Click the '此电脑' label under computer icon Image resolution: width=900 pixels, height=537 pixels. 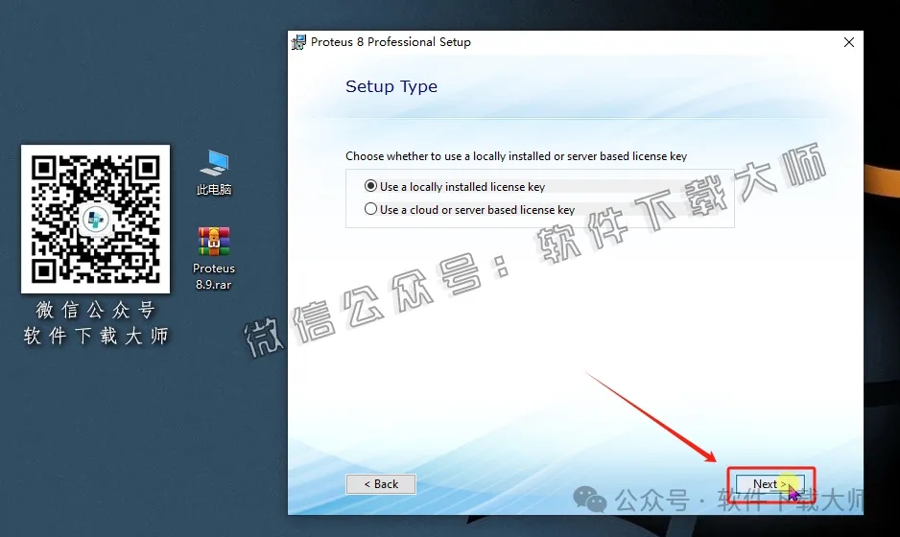(x=214, y=189)
